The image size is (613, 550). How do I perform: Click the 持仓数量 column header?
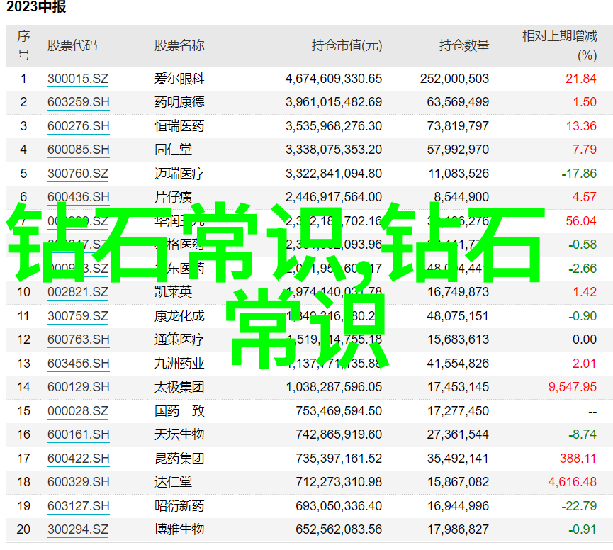pos(464,46)
